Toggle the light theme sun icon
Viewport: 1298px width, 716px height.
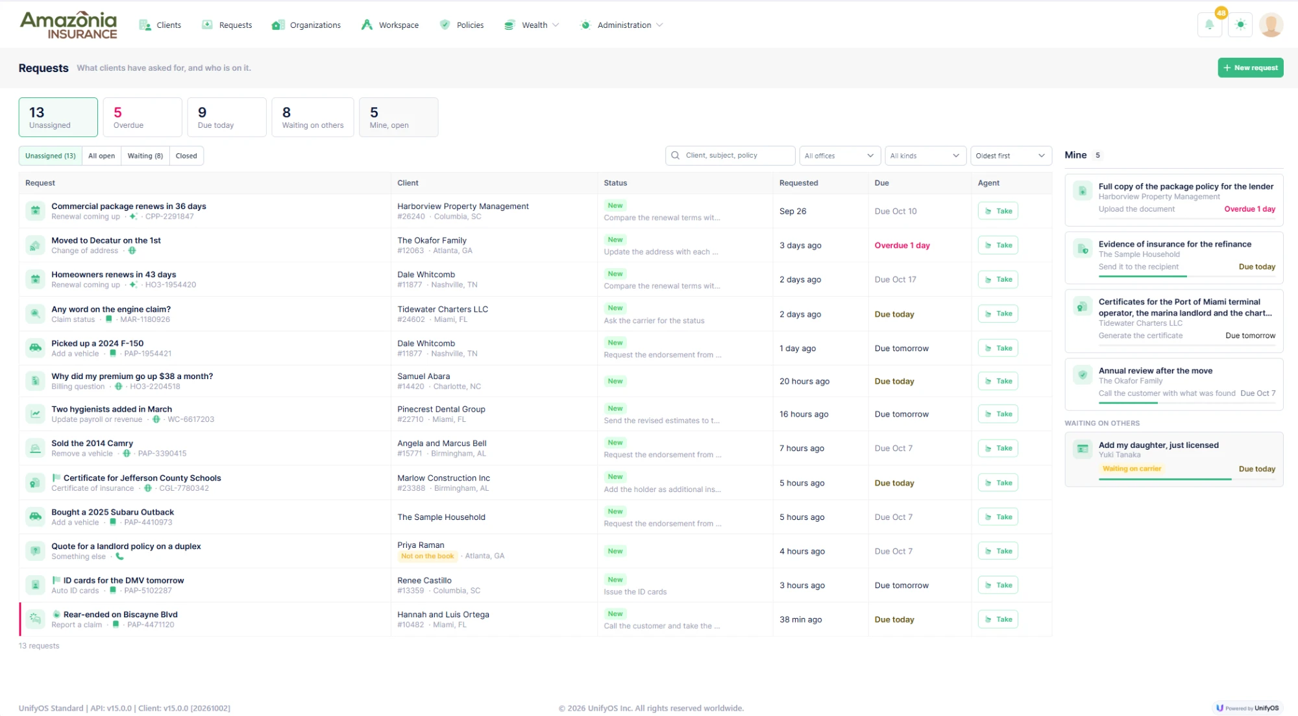click(x=1240, y=25)
